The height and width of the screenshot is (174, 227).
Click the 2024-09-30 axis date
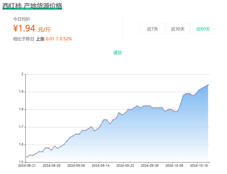point(149,165)
